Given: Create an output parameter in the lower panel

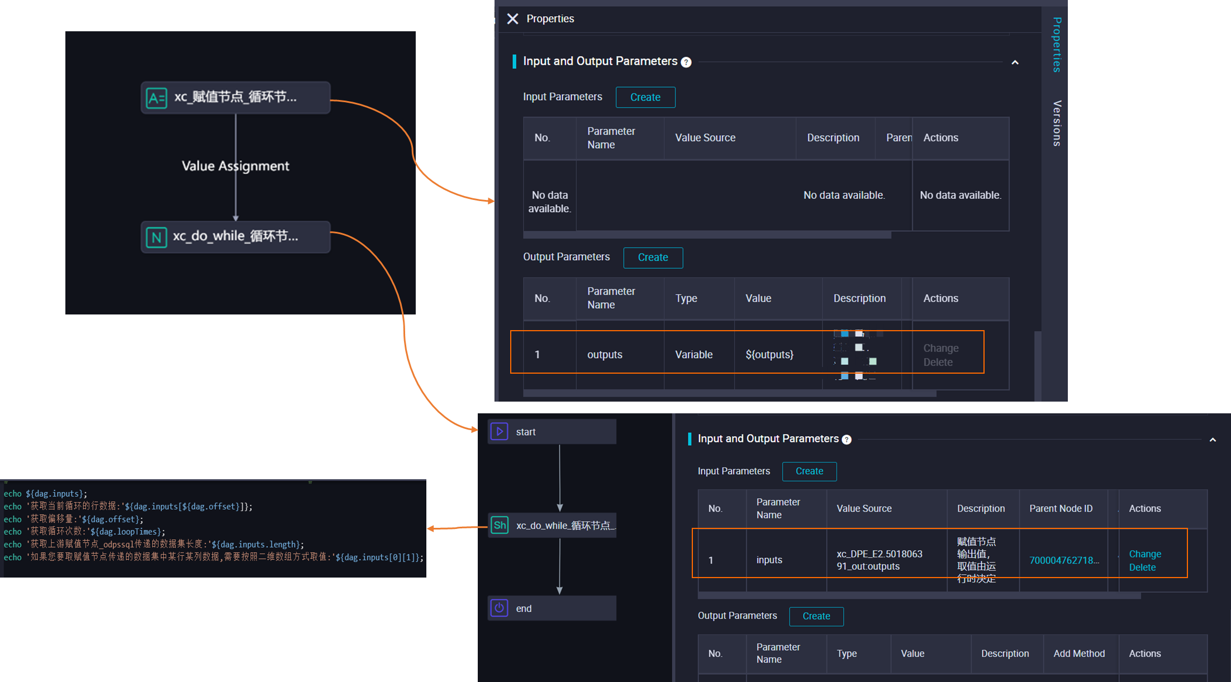Looking at the screenshot, I should click(816, 616).
